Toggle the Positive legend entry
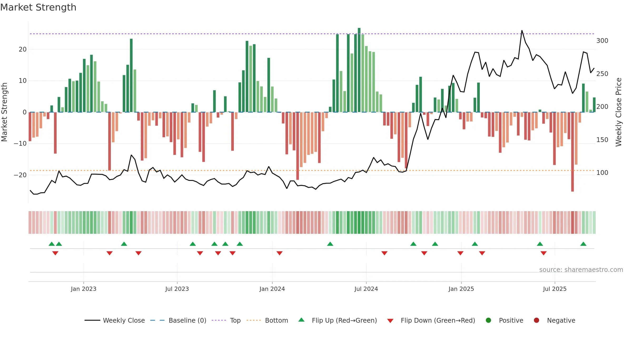Image resolution: width=632 pixels, height=355 pixels. pos(504,320)
